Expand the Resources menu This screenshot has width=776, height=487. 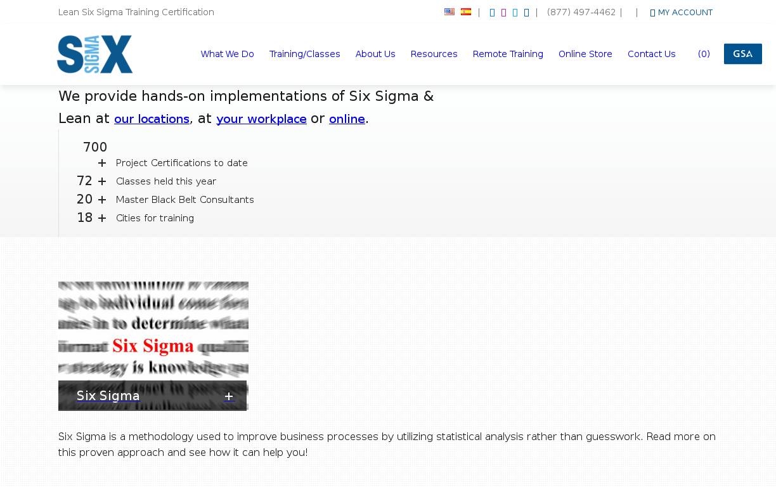(x=434, y=54)
